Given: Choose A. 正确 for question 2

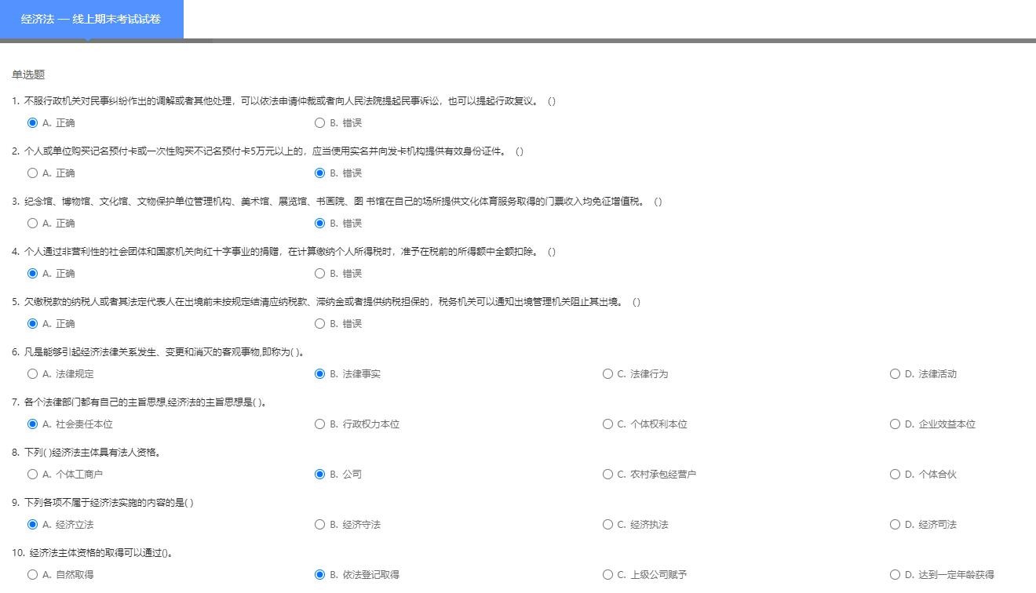Looking at the screenshot, I should 32,173.
